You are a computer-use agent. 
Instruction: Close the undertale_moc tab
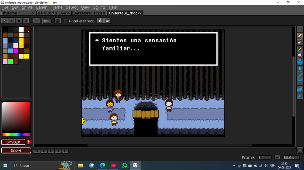point(140,13)
